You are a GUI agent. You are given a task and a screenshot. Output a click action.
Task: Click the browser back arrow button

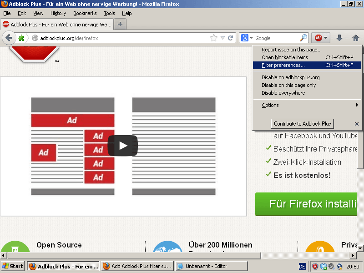coord(9,38)
